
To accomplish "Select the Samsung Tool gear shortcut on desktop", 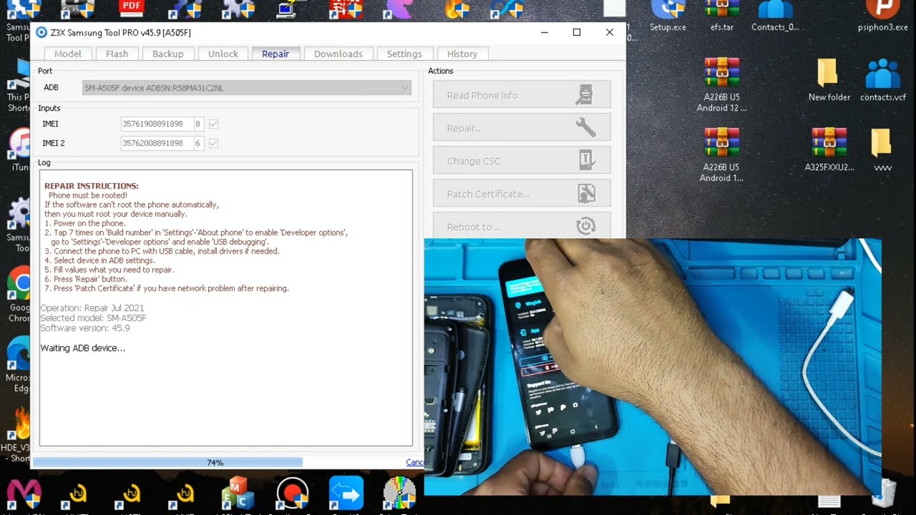I will [19, 224].
